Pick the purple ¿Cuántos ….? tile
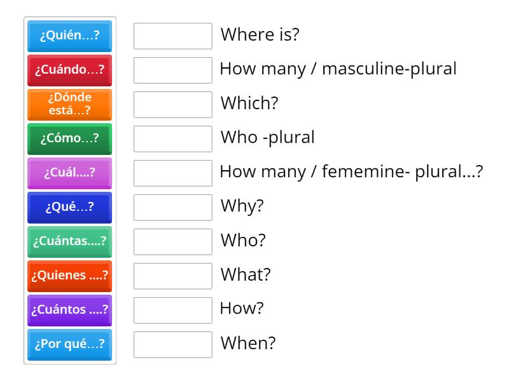This screenshot has width=509, height=381. coord(70,310)
